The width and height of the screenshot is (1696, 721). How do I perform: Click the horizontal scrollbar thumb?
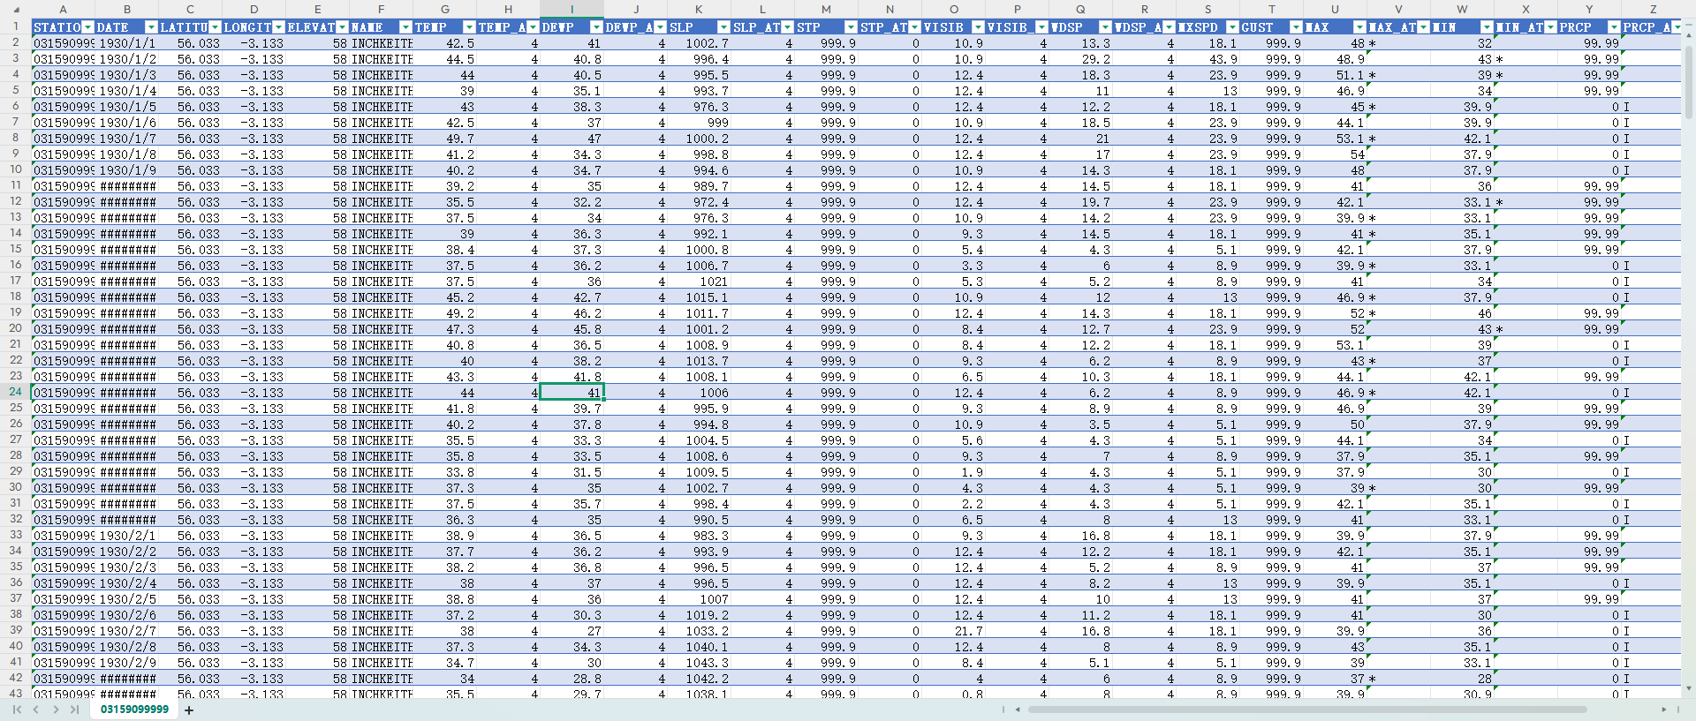1307,710
